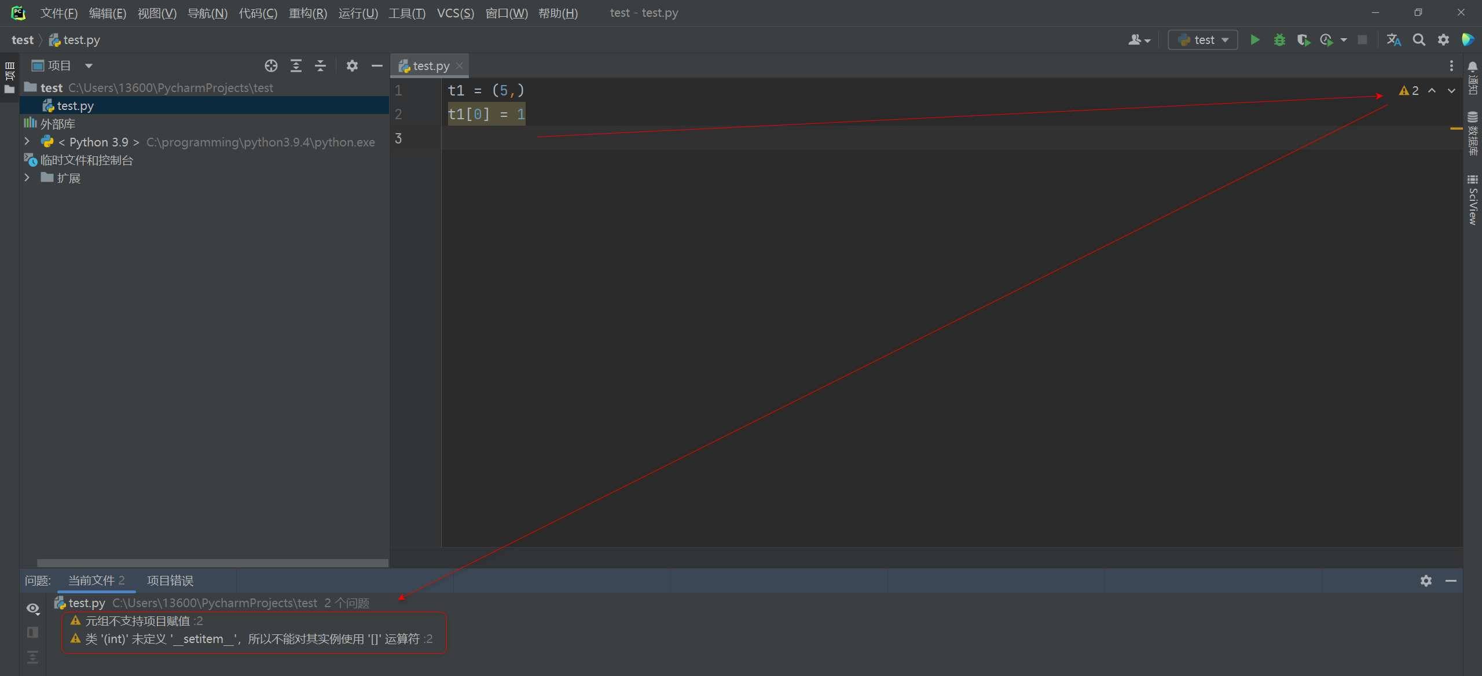1482x676 pixels.
Task: Run the test configuration
Action: 1254,40
